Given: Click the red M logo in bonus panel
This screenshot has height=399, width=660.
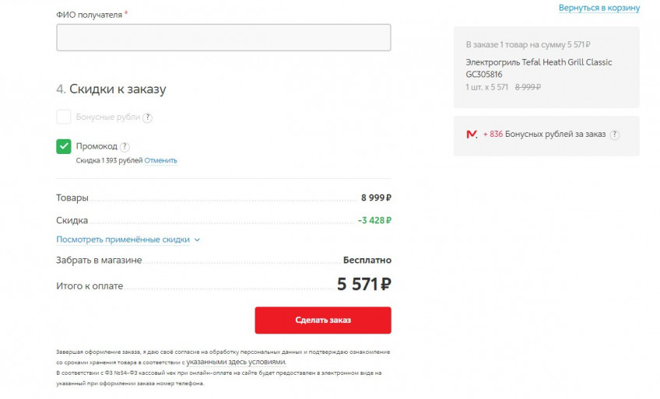Looking at the screenshot, I should (472, 135).
